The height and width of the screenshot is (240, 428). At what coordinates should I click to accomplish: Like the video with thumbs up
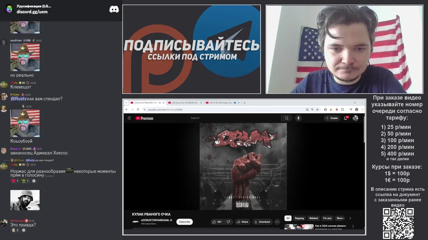point(217,222)
